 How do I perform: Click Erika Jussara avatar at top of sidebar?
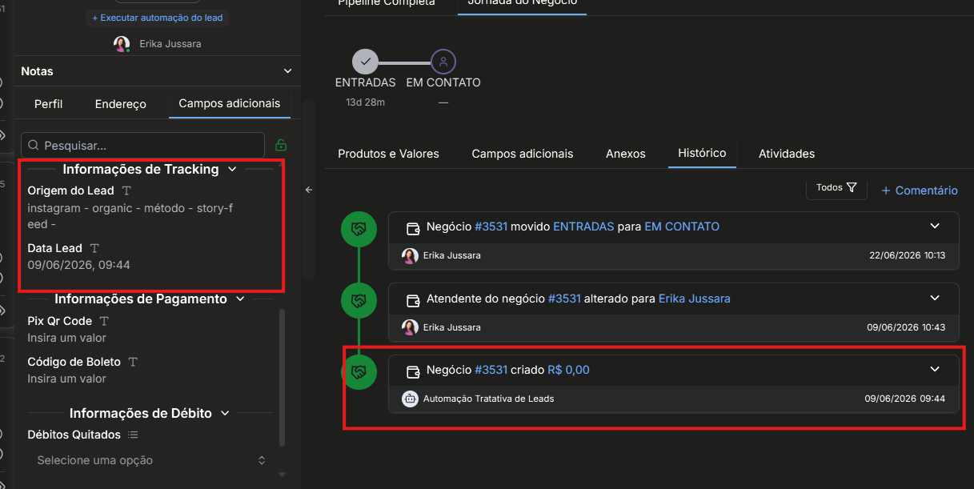122,44
